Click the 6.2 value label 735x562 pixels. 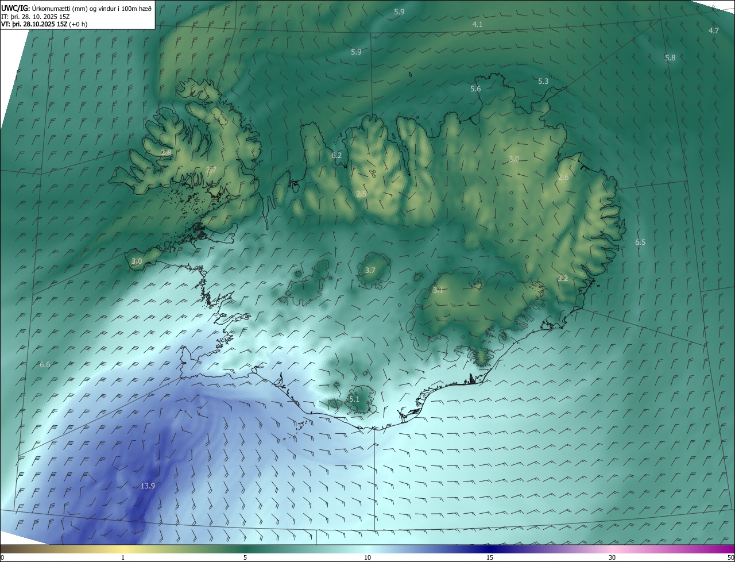pos(336,156)
